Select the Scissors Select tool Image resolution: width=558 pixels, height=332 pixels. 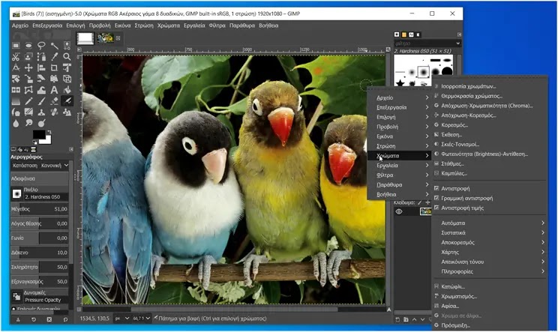pos(16,56)
